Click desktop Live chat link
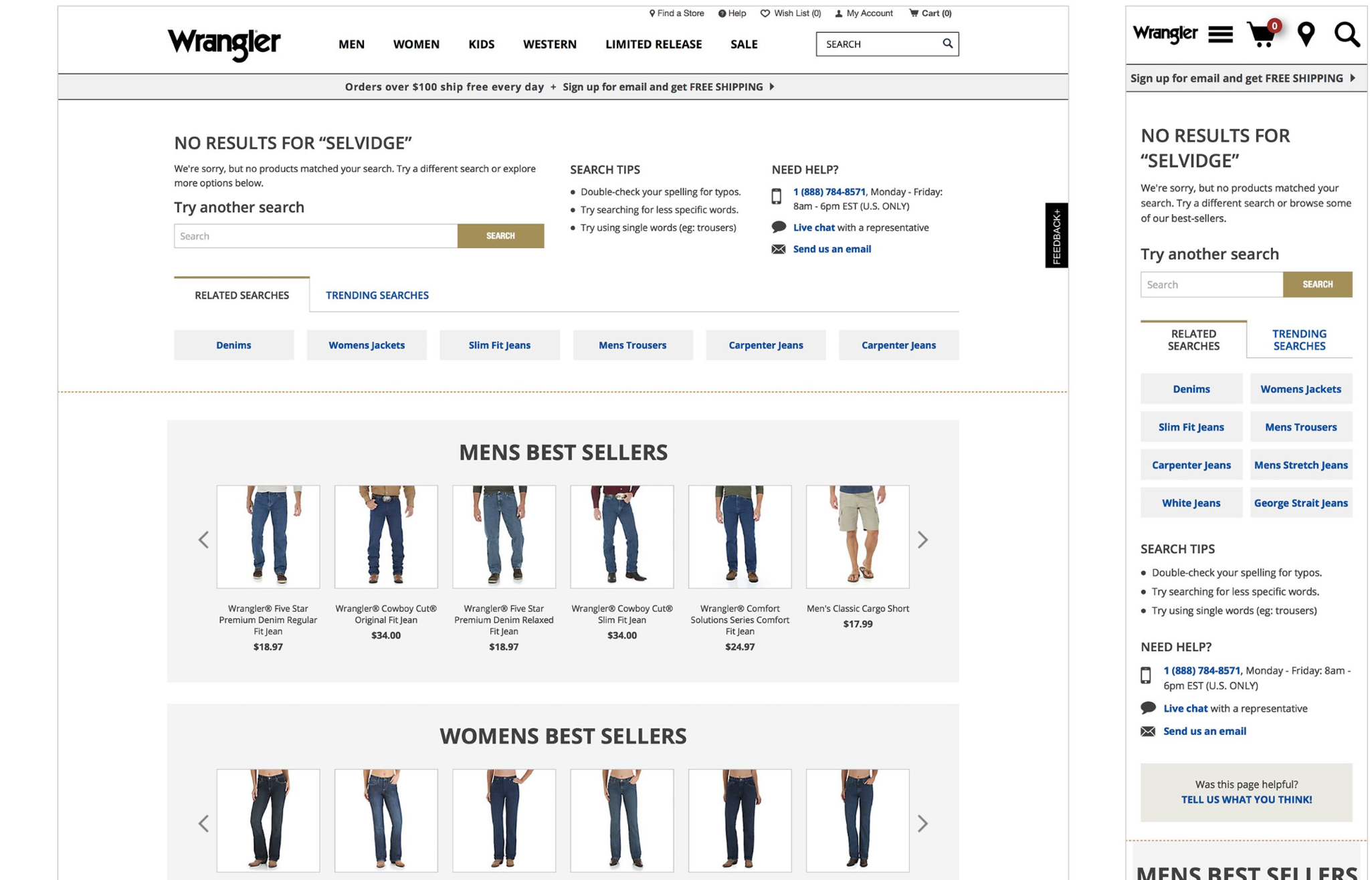 click(813, 227)
